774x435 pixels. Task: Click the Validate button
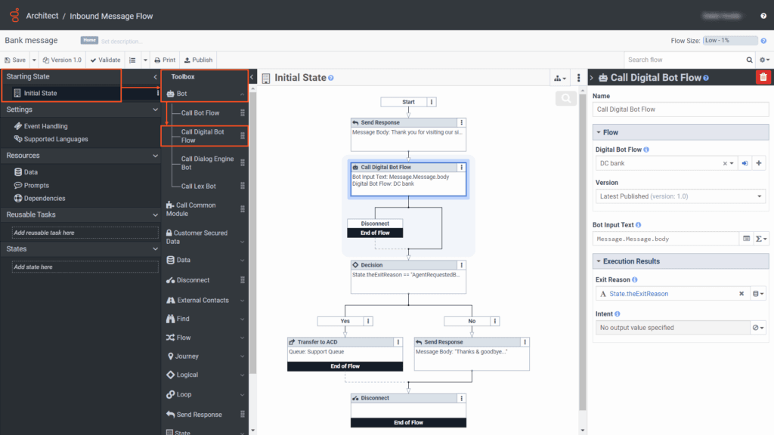(105, 60)
